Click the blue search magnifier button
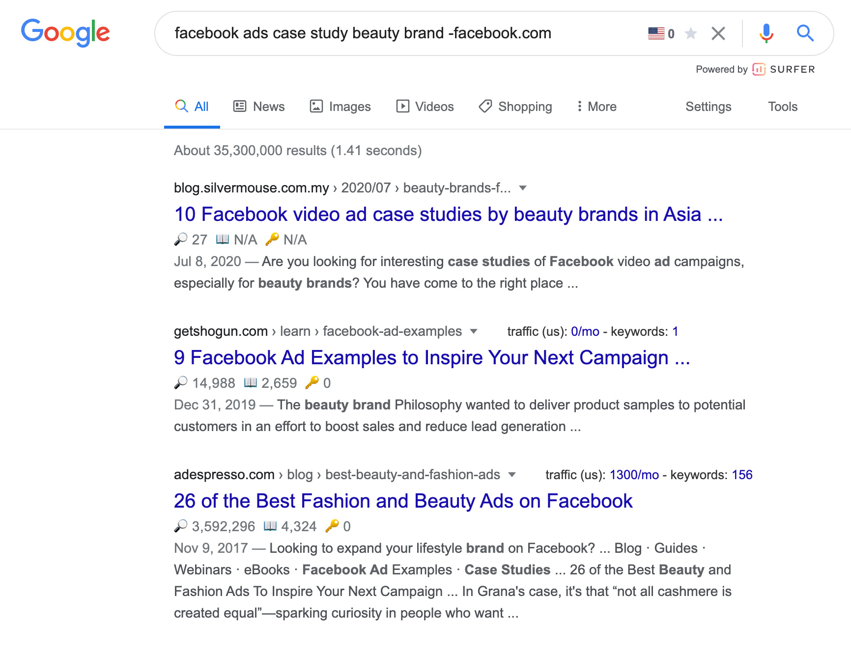The height and width of the screenshot is (649, 851). point(805,33)
